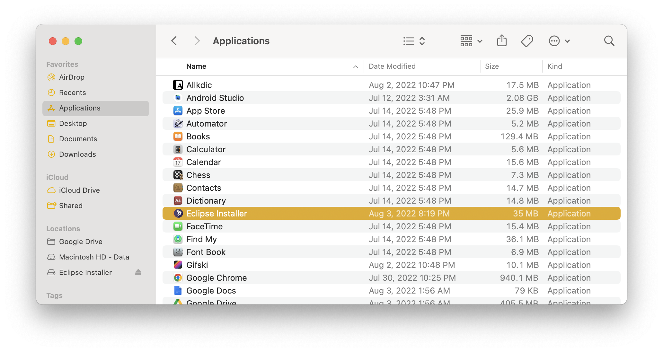This screenshot has height=352, width=663.
Task: Sort list by Size column header
Action: [492, 66]
